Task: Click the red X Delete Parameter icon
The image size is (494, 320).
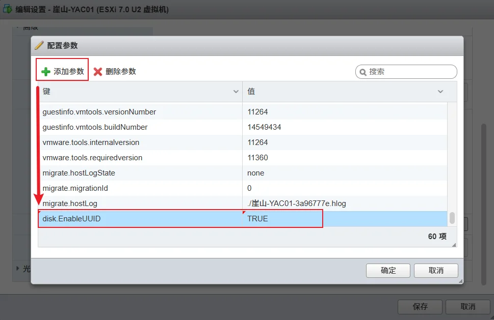Action: coord(98,72)
